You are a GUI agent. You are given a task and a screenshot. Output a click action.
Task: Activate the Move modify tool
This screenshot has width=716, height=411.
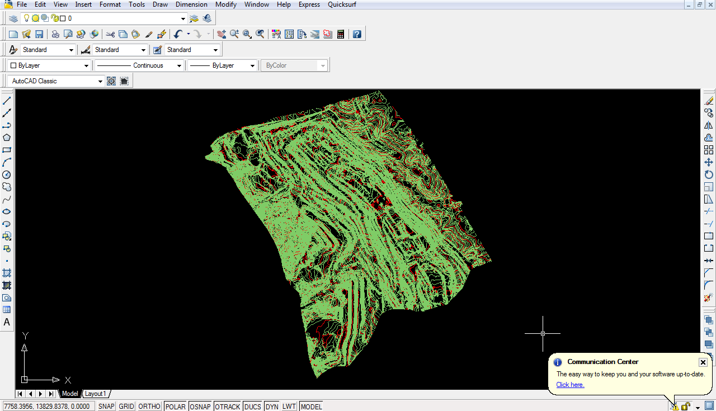point(709,162)
